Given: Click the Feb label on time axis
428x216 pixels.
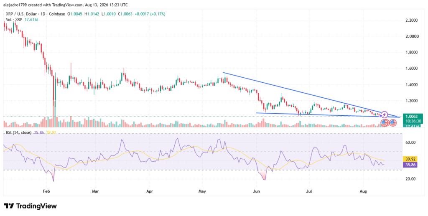Looking at the screenshot, I should click(47, 191).
